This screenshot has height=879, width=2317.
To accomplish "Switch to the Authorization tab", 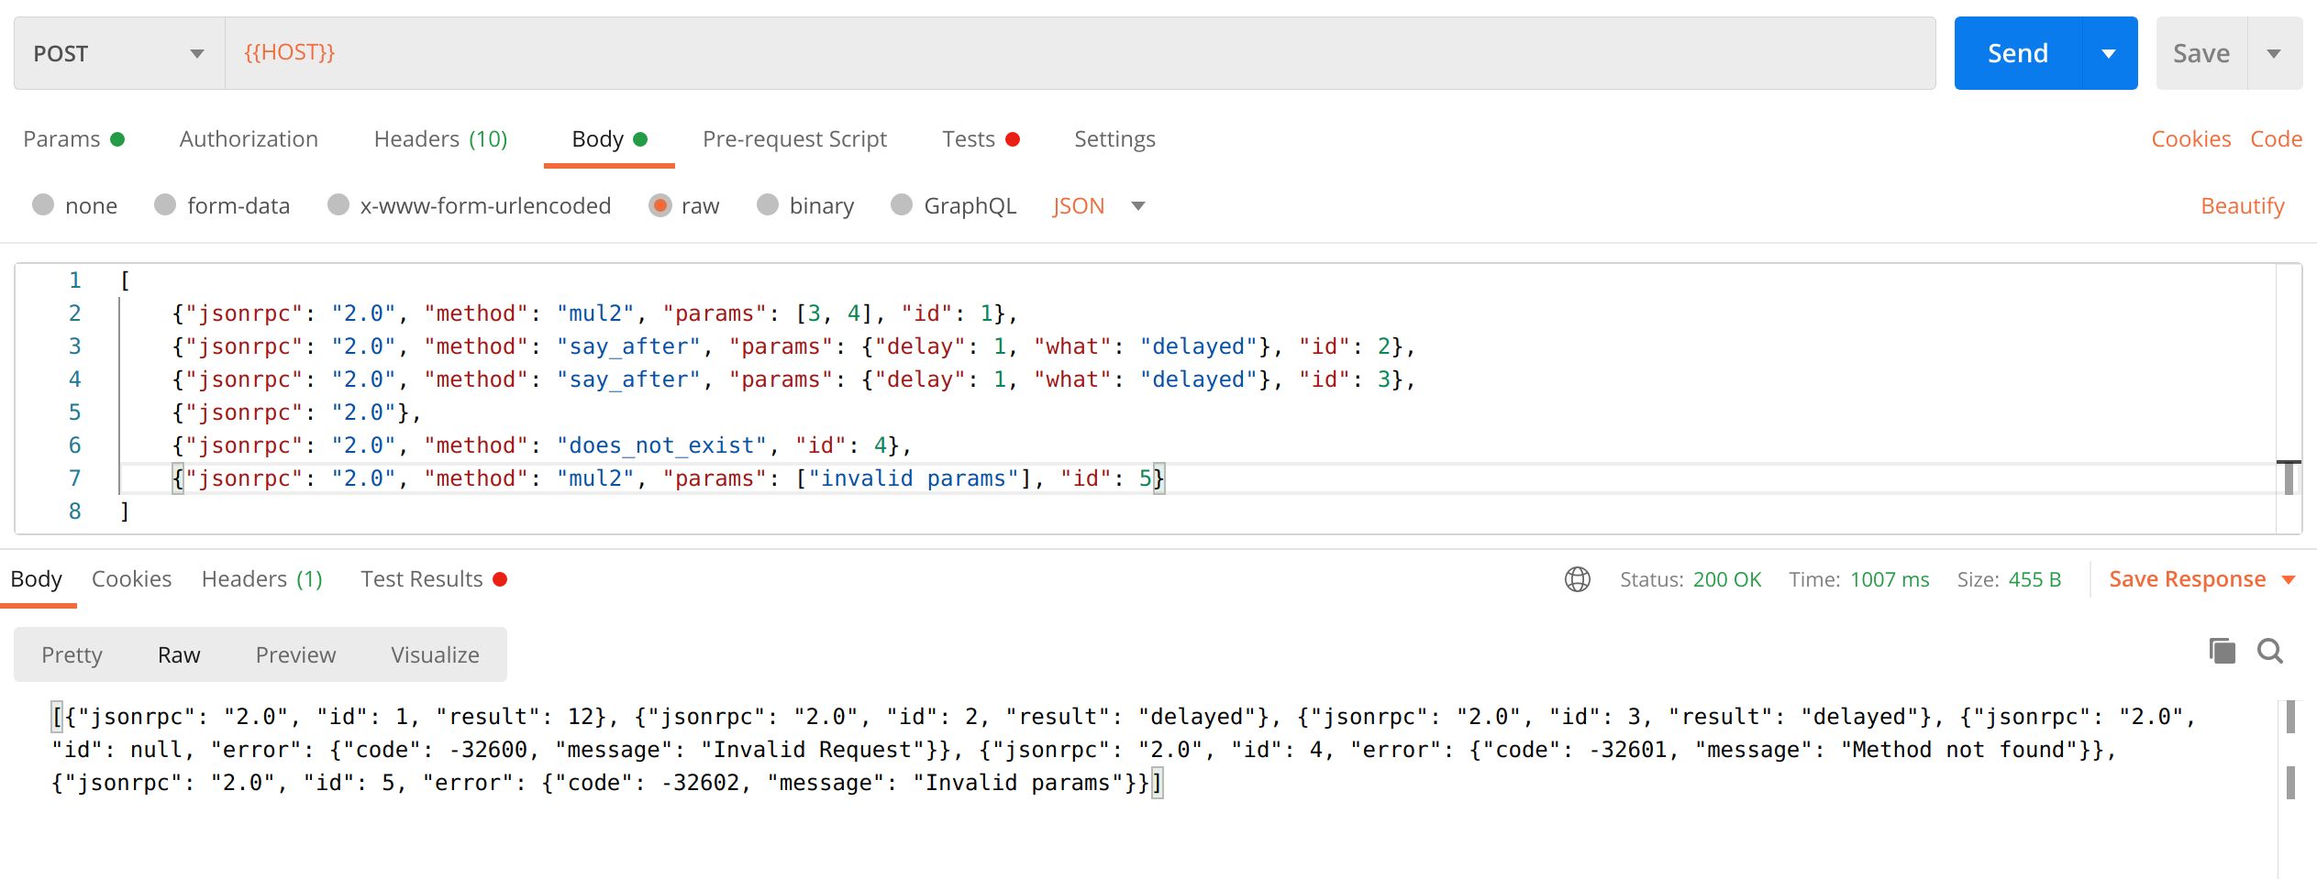I will tap(249, 138).
